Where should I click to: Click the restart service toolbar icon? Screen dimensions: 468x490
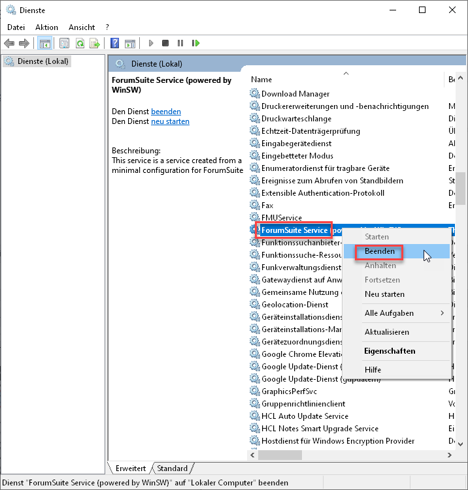(195, 43)
